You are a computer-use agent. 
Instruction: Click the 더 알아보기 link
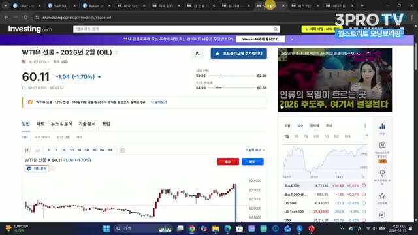(159, 102)
